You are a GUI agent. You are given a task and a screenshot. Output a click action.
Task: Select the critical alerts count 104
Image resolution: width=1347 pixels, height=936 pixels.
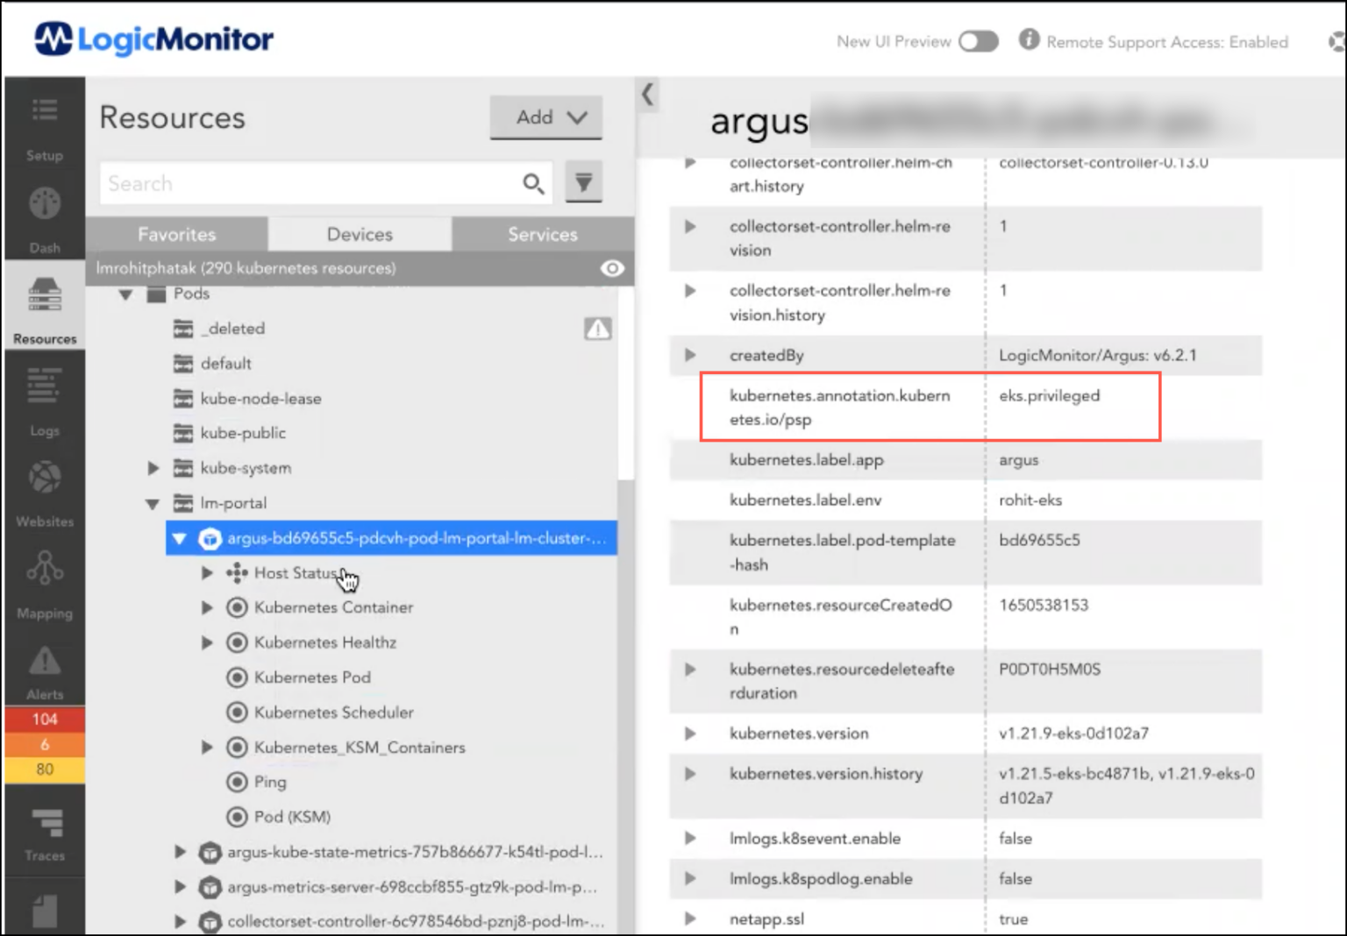coord(45,720)
